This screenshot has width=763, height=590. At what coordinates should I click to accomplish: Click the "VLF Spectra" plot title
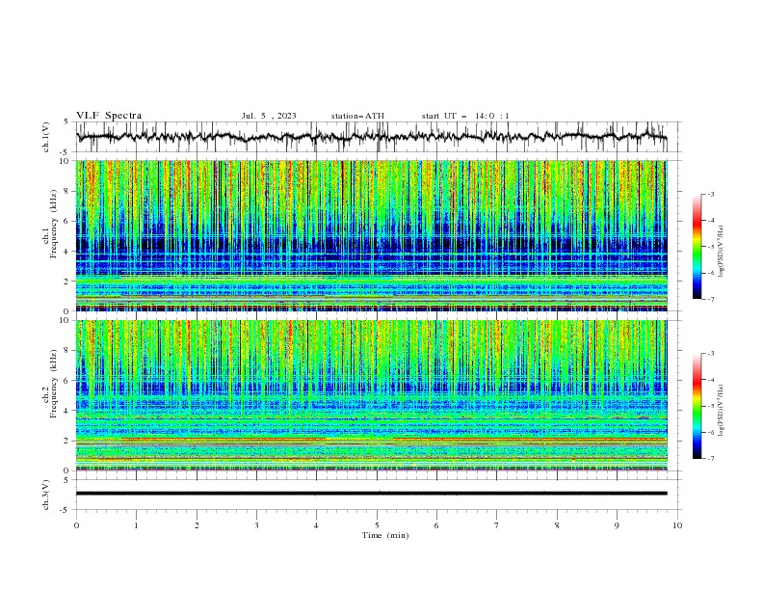pyautogui.click(x=109, y=116)
